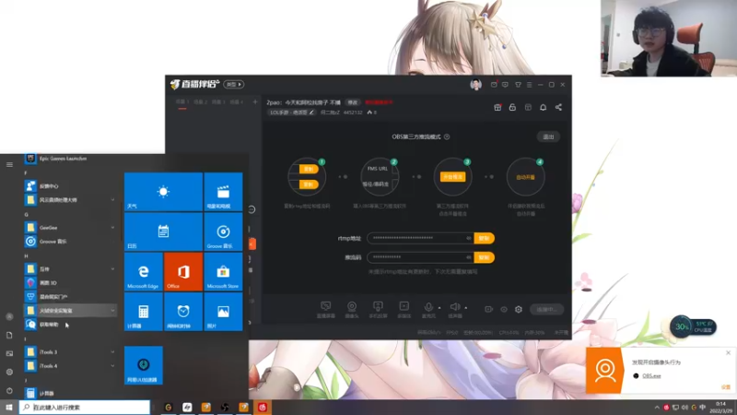Open the Calendar tile in Start menu
The height and width of the screenshot is (415, 737).
click(164, 231)
